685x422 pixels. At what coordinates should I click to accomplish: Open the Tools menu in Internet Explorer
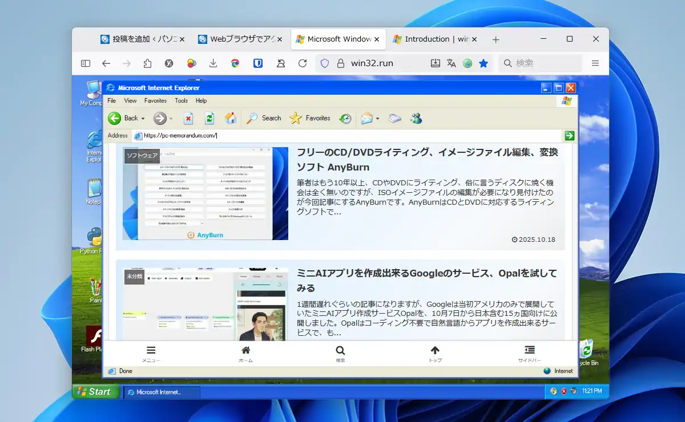click(x=181, y=100)
